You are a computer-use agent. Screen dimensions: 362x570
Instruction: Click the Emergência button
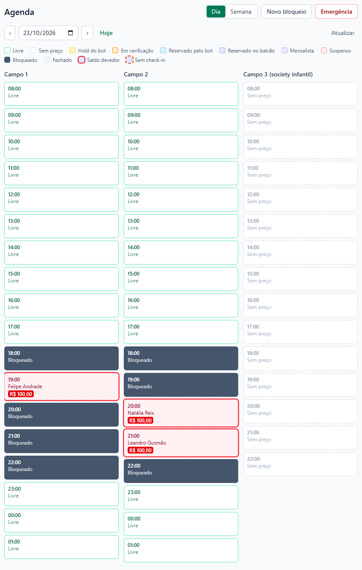click(336, 12)
